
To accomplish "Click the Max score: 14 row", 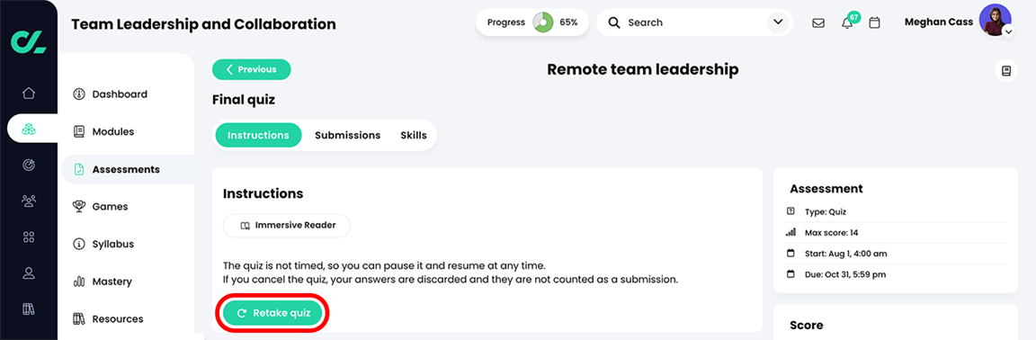I will click(x=897, y=233).
